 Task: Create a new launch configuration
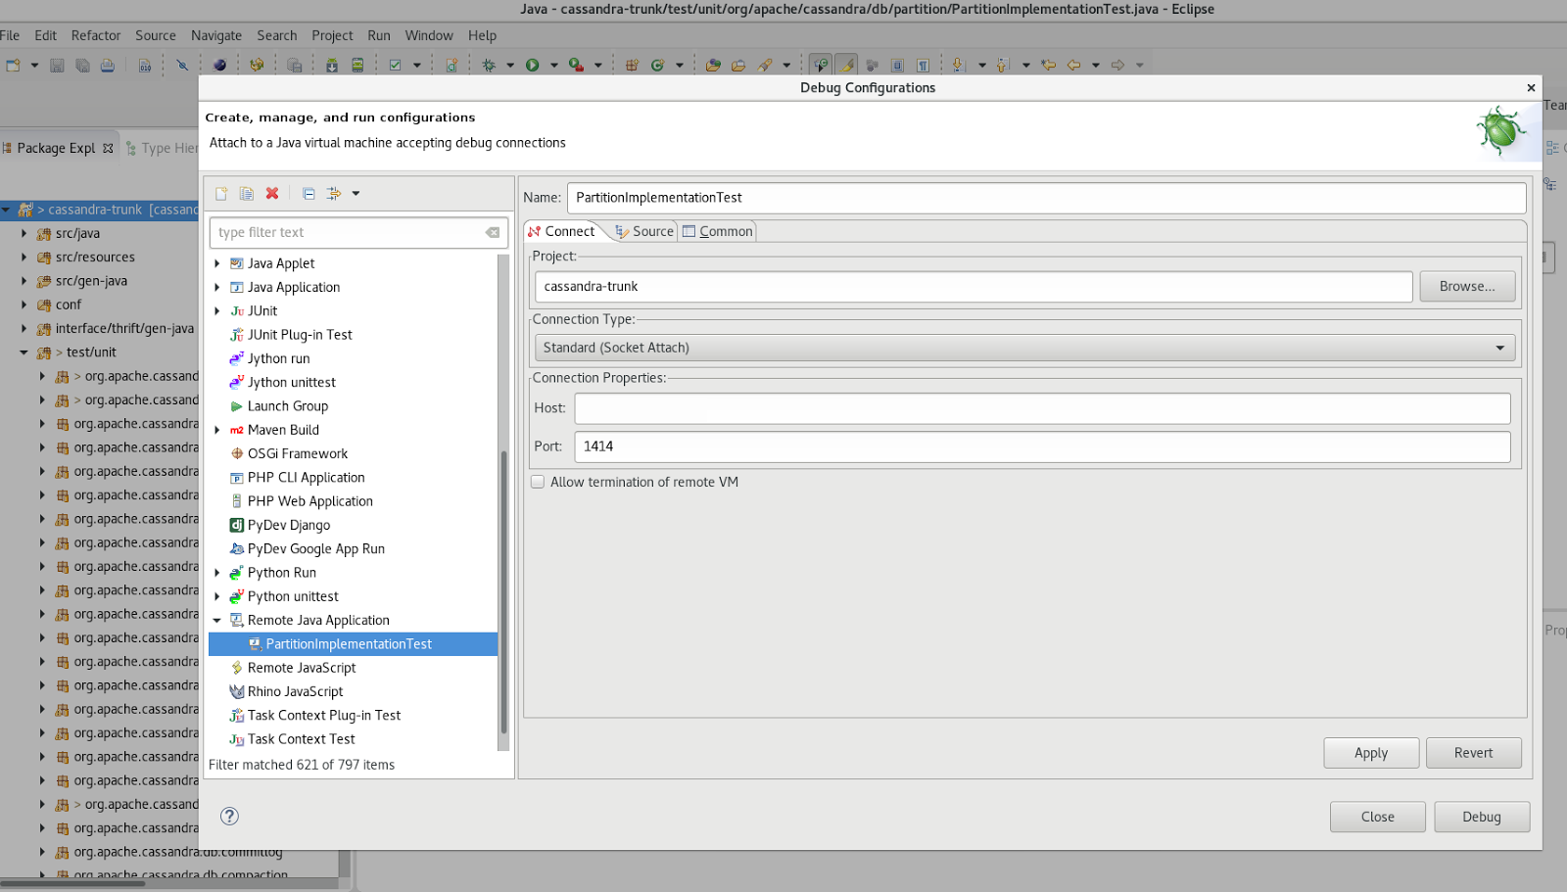click(x=220, y=193)
